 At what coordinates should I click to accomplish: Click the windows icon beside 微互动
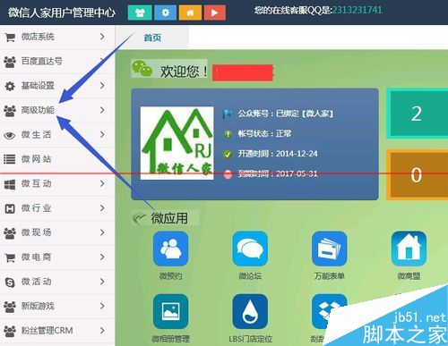coord(10,184)
